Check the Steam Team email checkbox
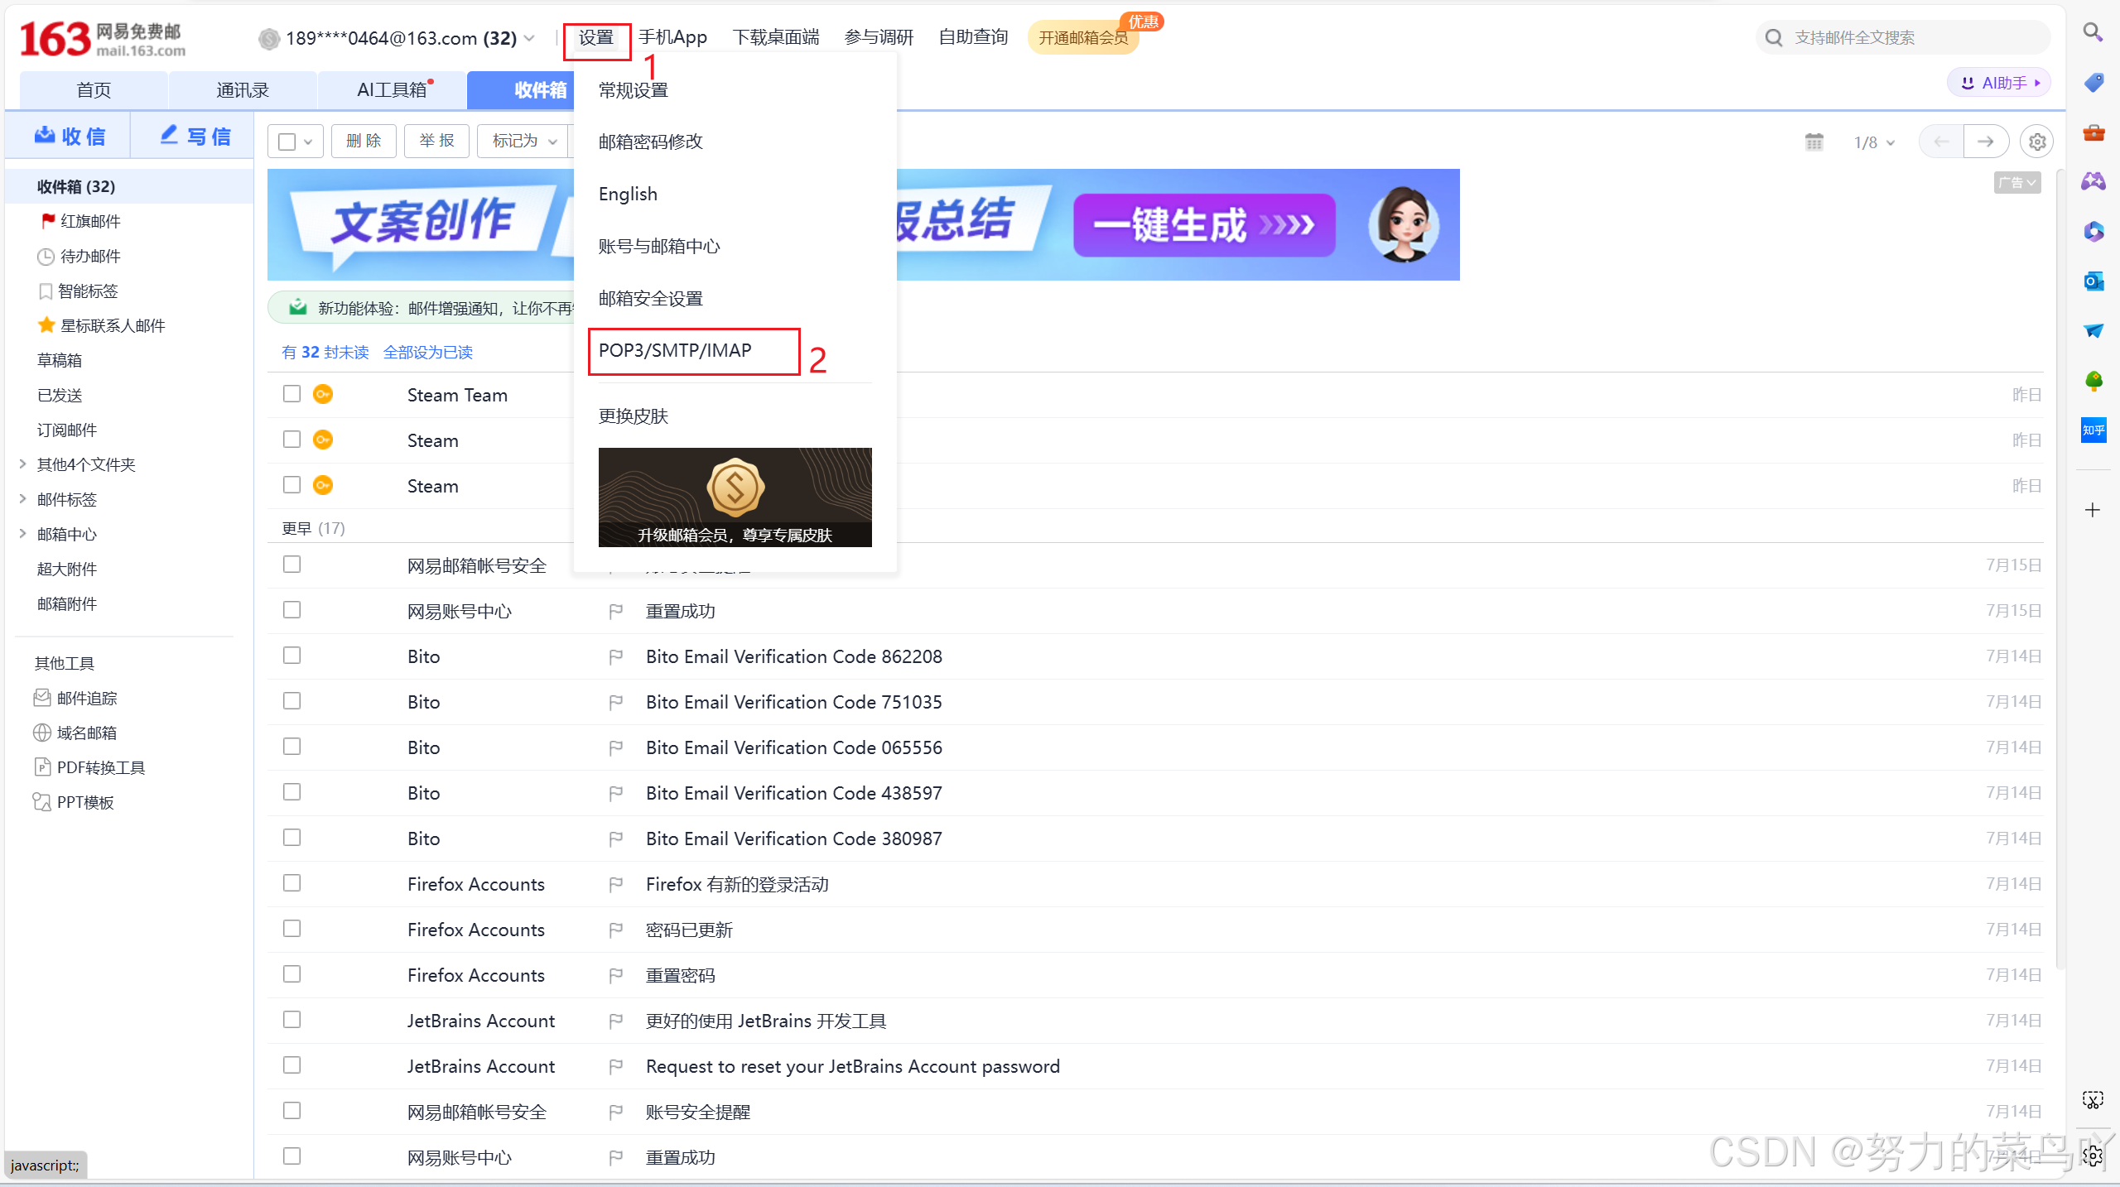 [291, 394]
